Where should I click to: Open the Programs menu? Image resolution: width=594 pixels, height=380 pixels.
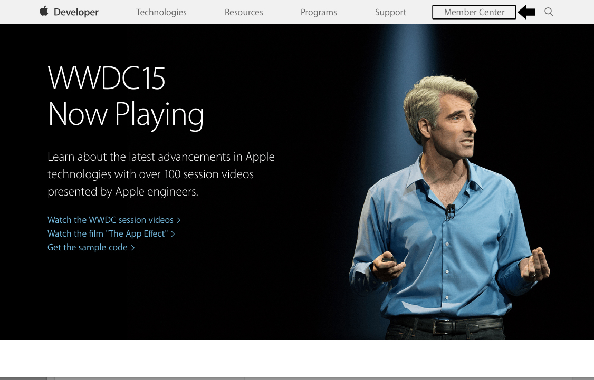[319, 12]
